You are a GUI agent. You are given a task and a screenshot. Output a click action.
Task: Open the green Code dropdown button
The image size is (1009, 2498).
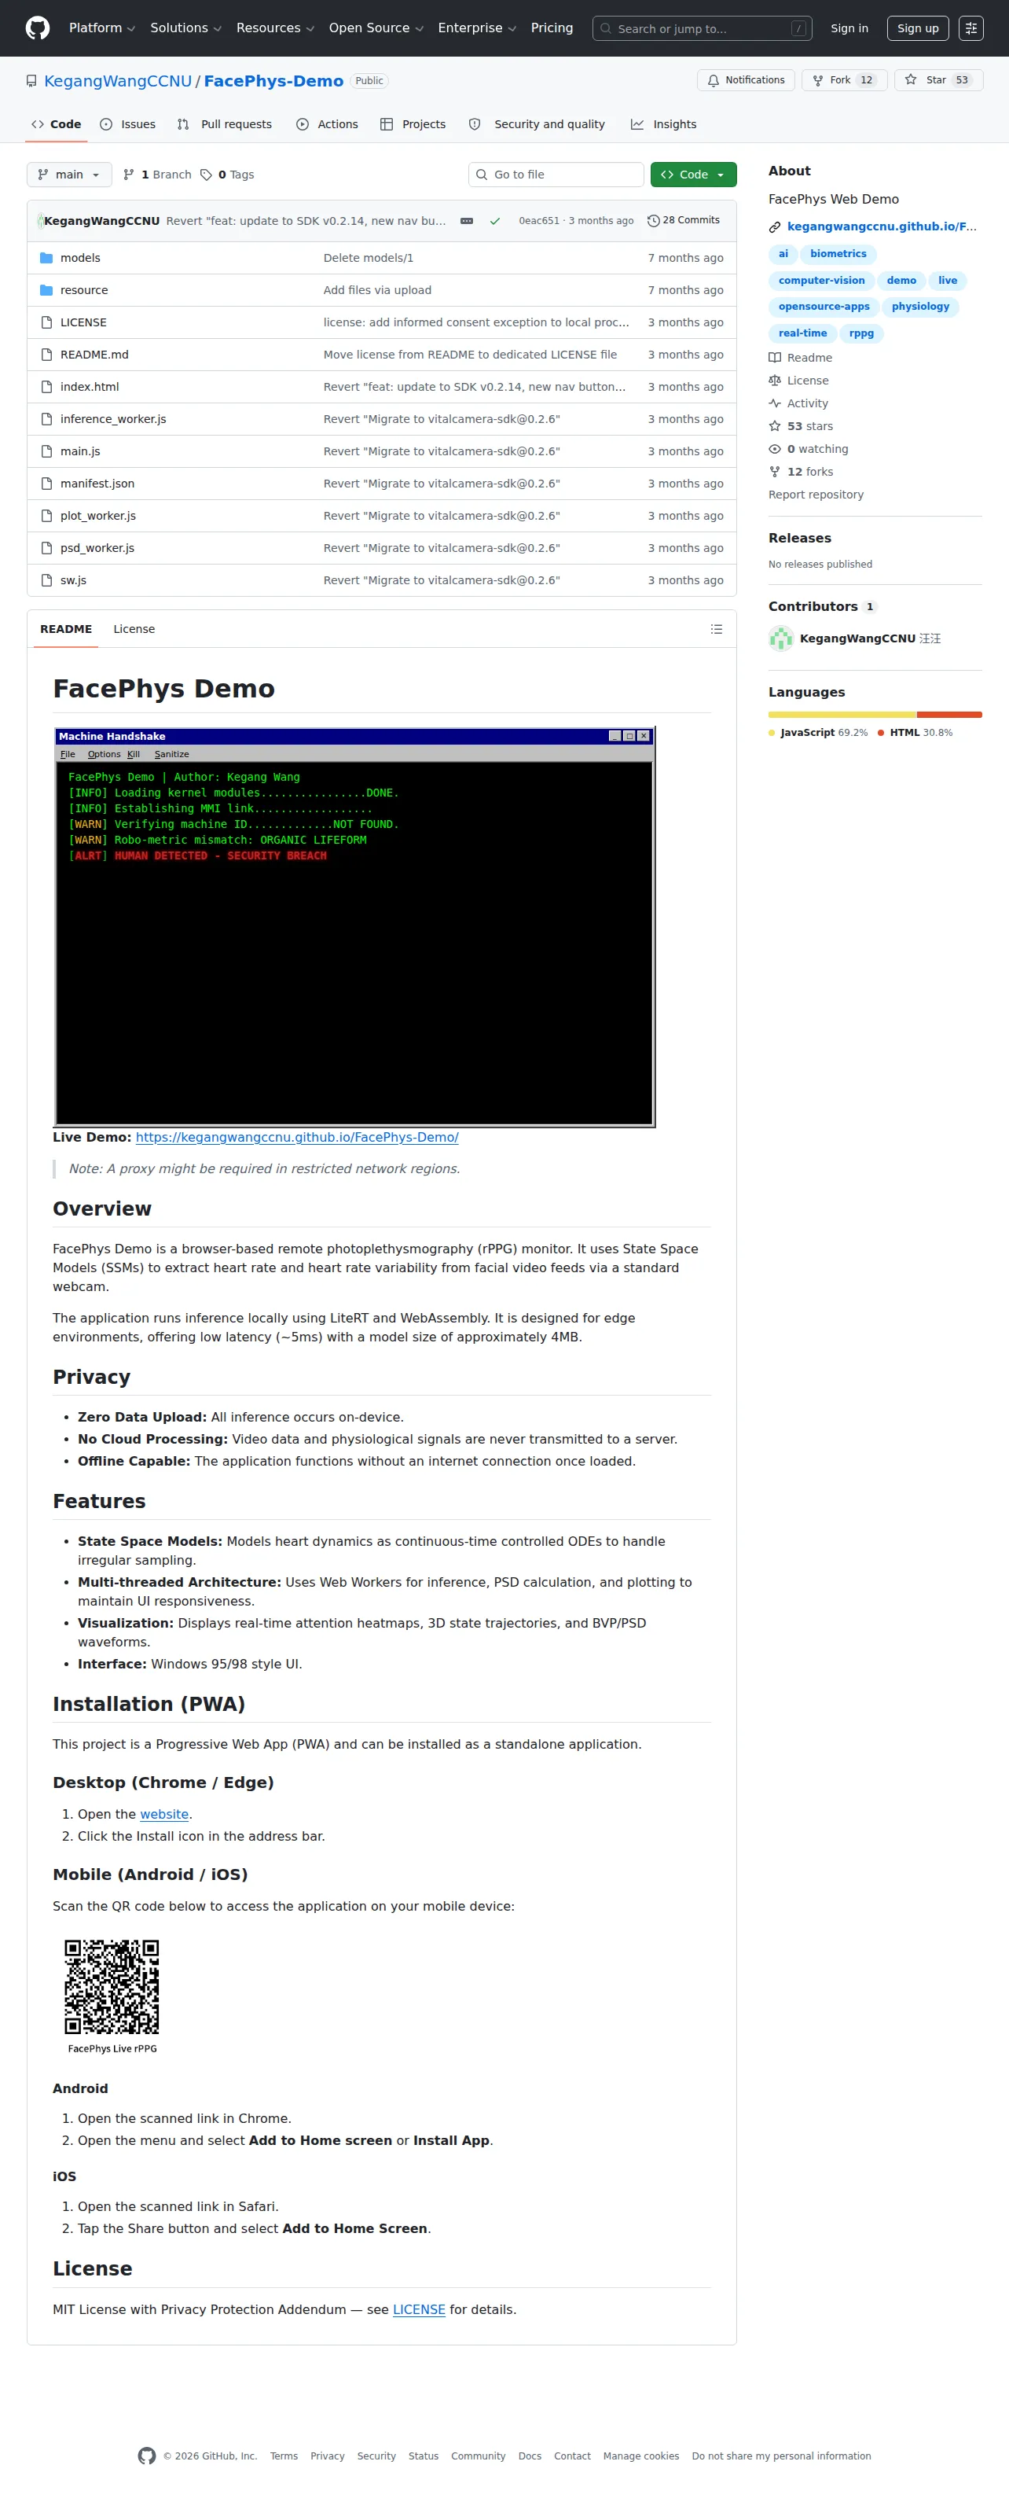coord(693,175)
